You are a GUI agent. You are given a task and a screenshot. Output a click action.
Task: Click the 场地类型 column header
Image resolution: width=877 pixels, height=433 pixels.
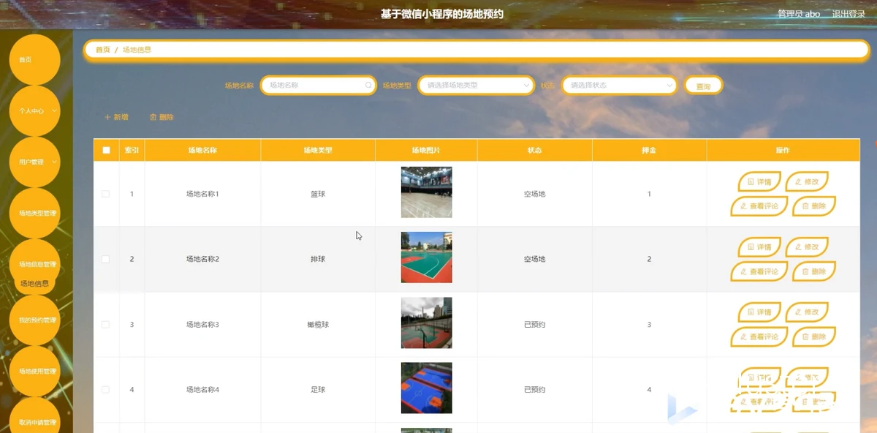(318, 150)
